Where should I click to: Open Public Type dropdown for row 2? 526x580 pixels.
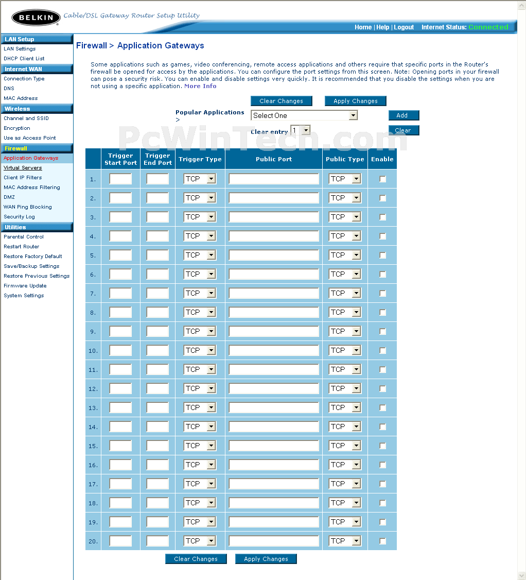point(345,198)
